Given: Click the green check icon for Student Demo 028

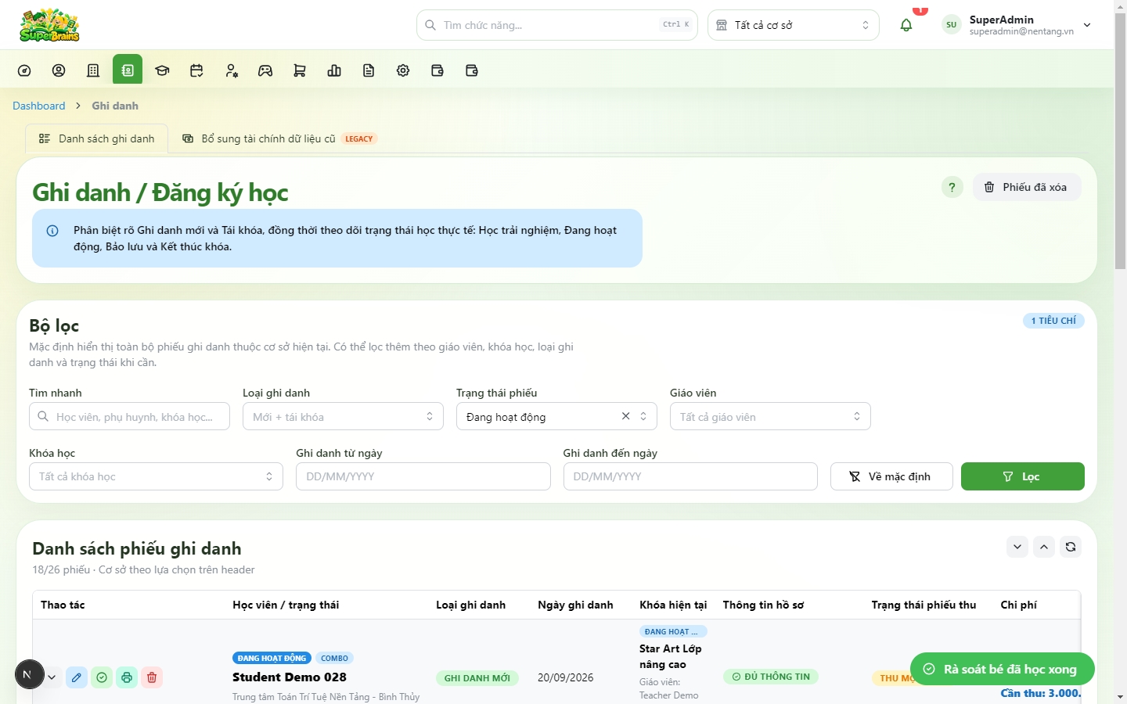Looking at the screenshot, I should click(x=102, y=677).
